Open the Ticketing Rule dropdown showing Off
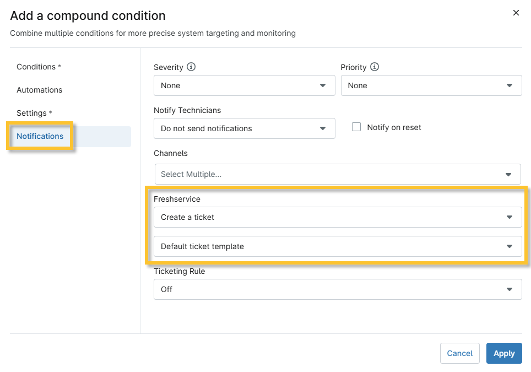The image size is (531, 372). click(338, 289)
